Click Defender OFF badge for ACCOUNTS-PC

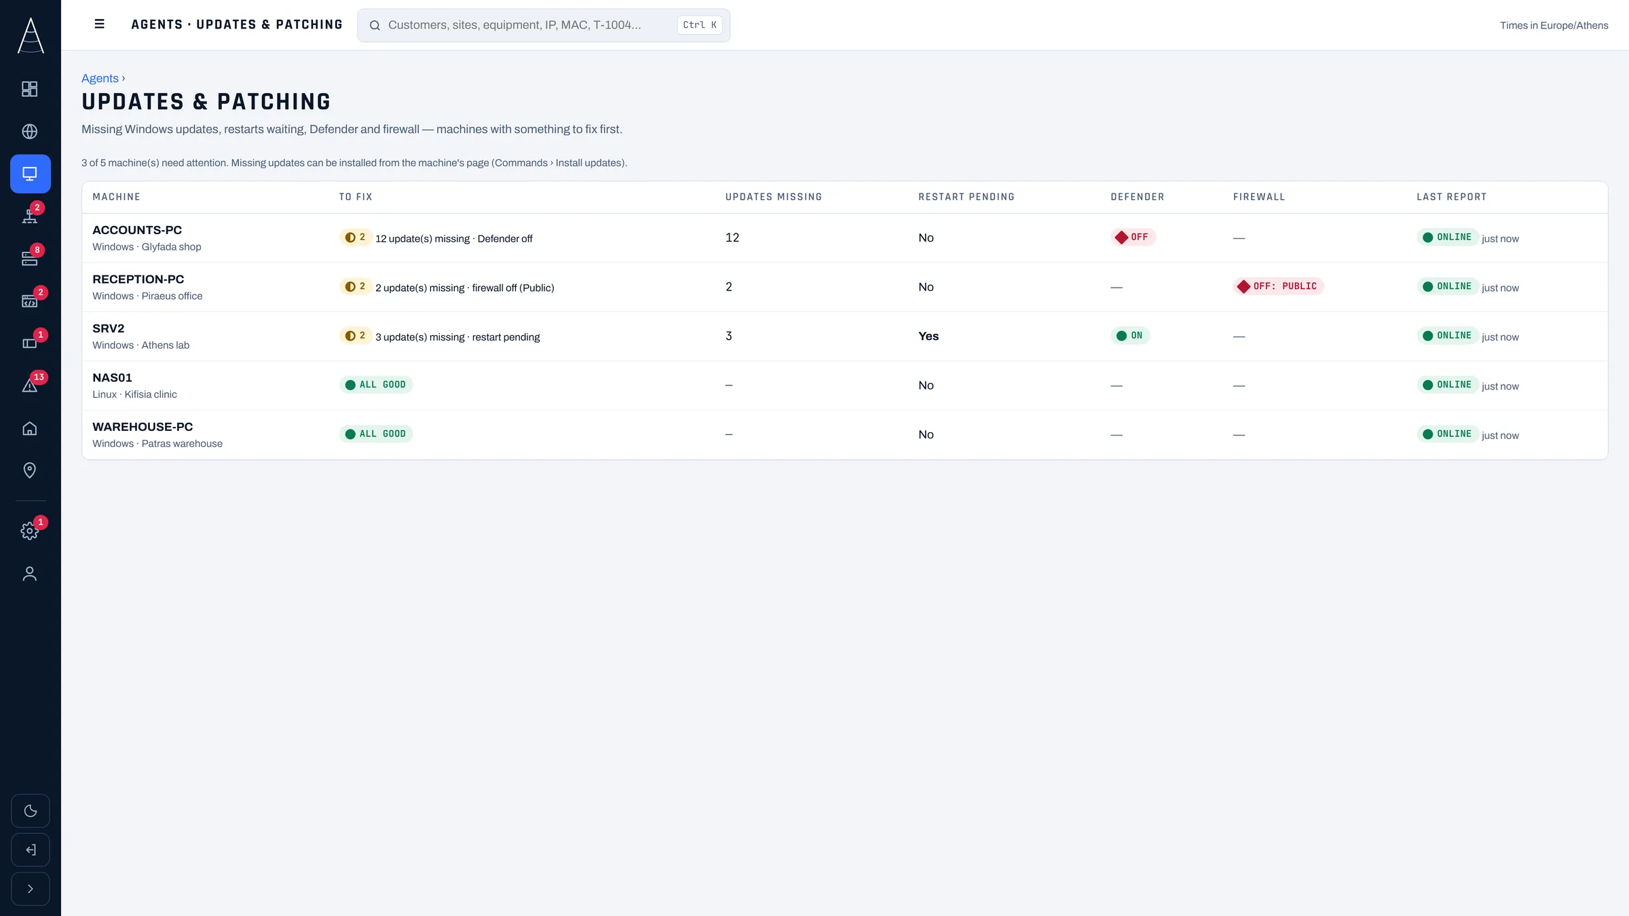click(x=1133, y=237)
